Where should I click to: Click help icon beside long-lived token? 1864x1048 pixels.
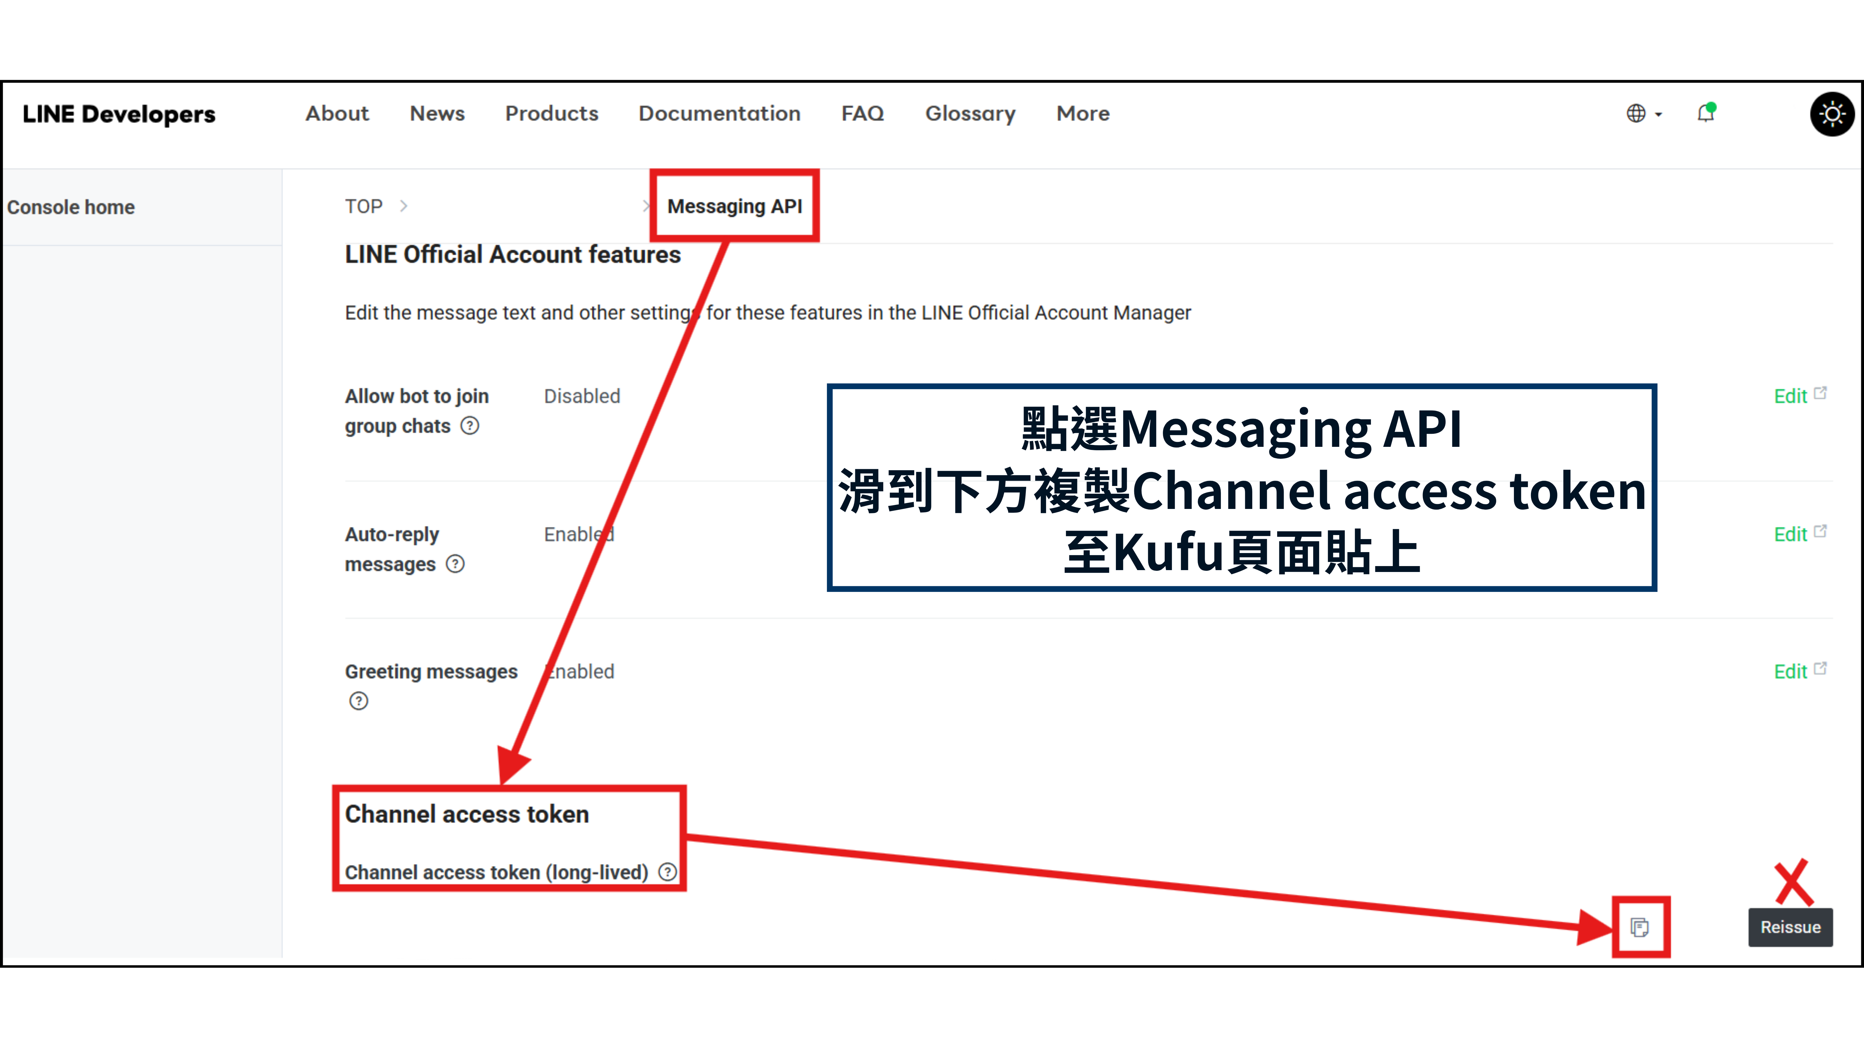pos(667,872)
